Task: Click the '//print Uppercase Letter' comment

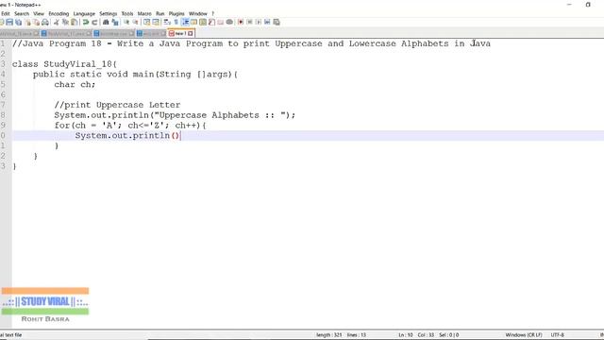Action: [117, 105]
